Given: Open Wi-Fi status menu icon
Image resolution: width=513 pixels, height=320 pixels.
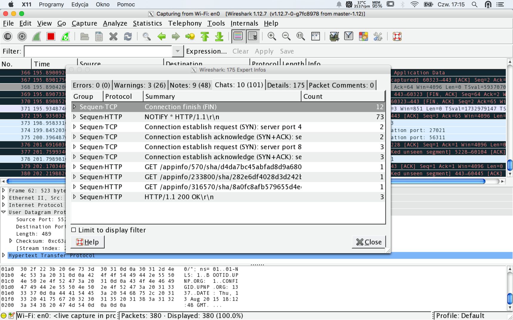Looking at the screenshot, I should pyautogui.click(x=414, y=4).
